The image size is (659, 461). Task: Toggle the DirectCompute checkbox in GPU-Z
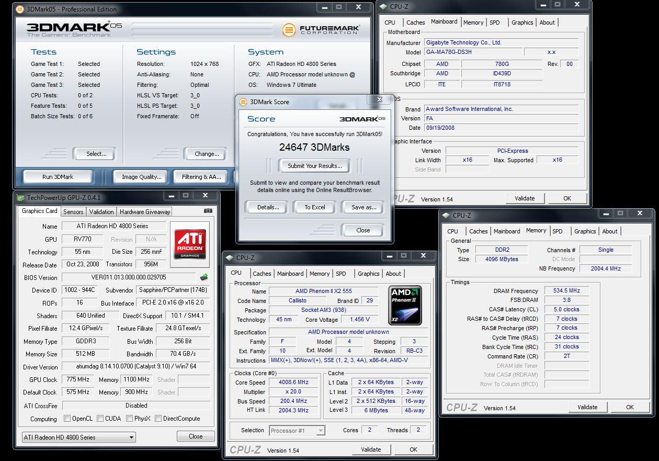pyautogui.click(x=157, y=419)
